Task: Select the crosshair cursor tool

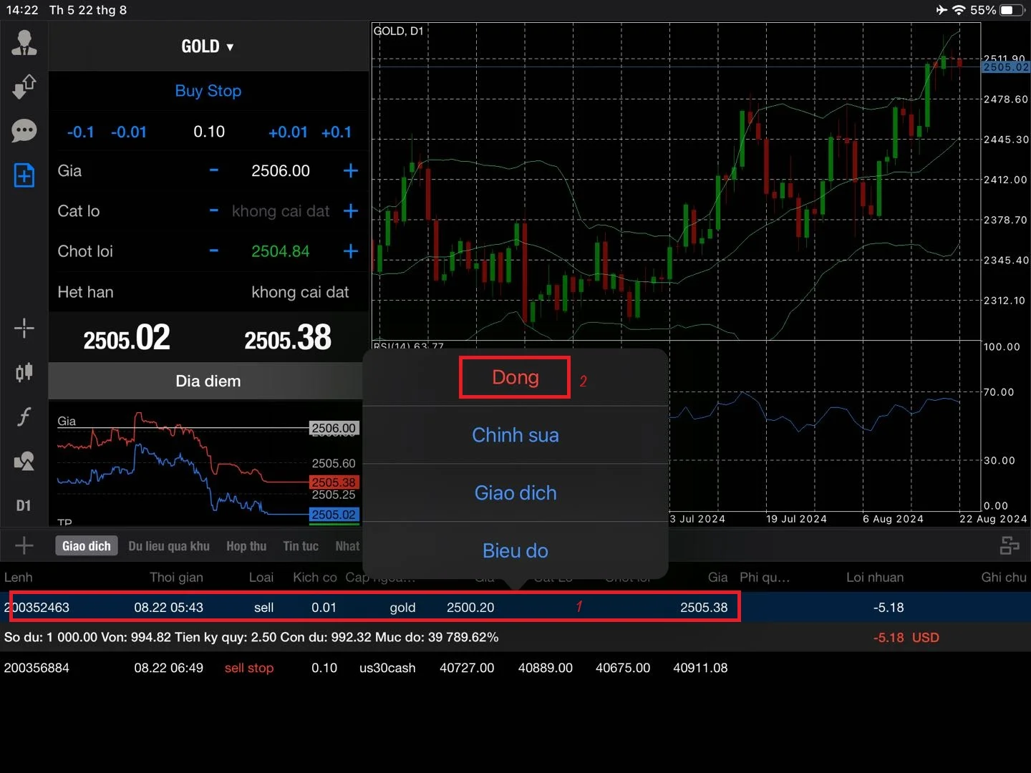Action: (24, 329)
